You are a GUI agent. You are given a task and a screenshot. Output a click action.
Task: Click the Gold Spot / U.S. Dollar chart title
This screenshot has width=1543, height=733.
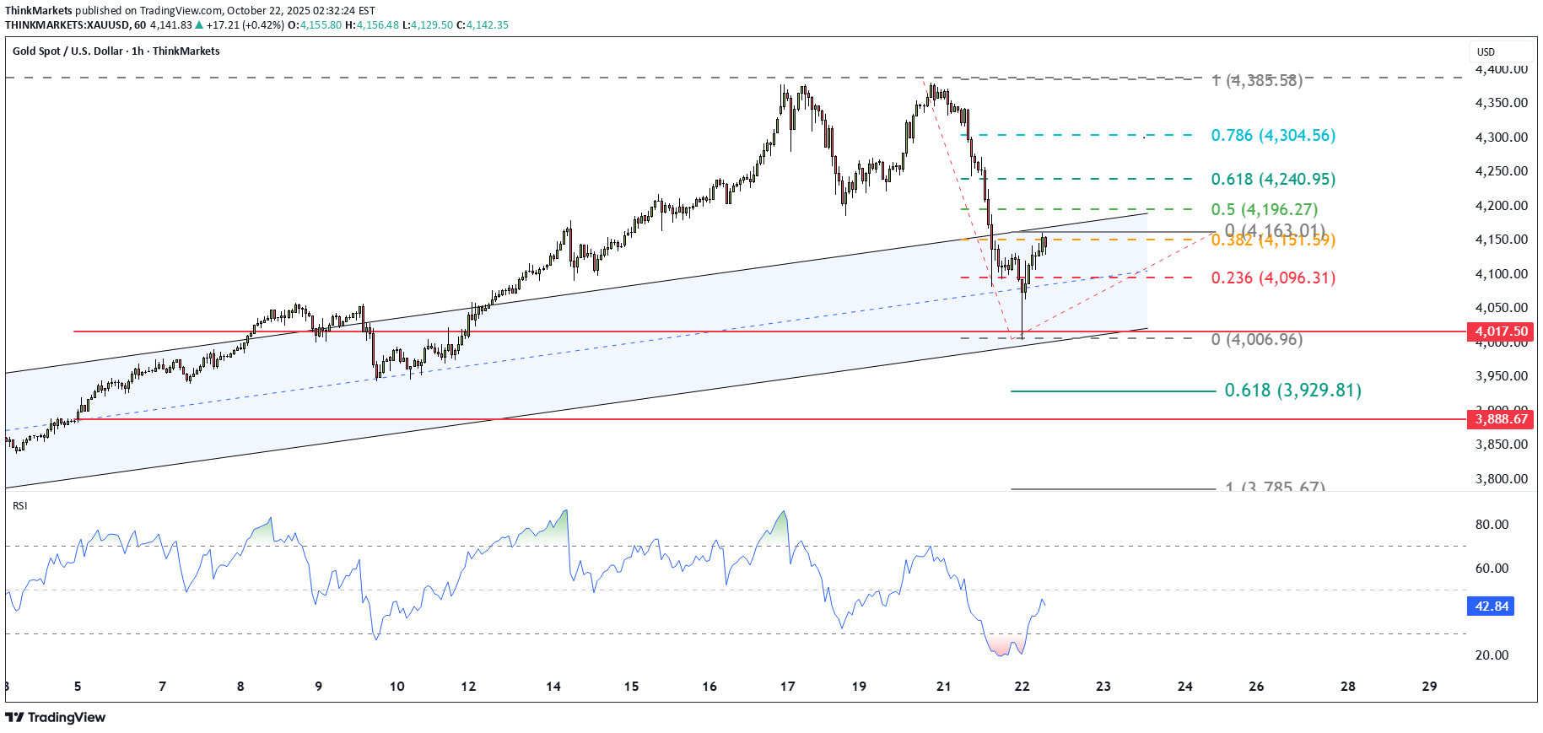[116, 51]
